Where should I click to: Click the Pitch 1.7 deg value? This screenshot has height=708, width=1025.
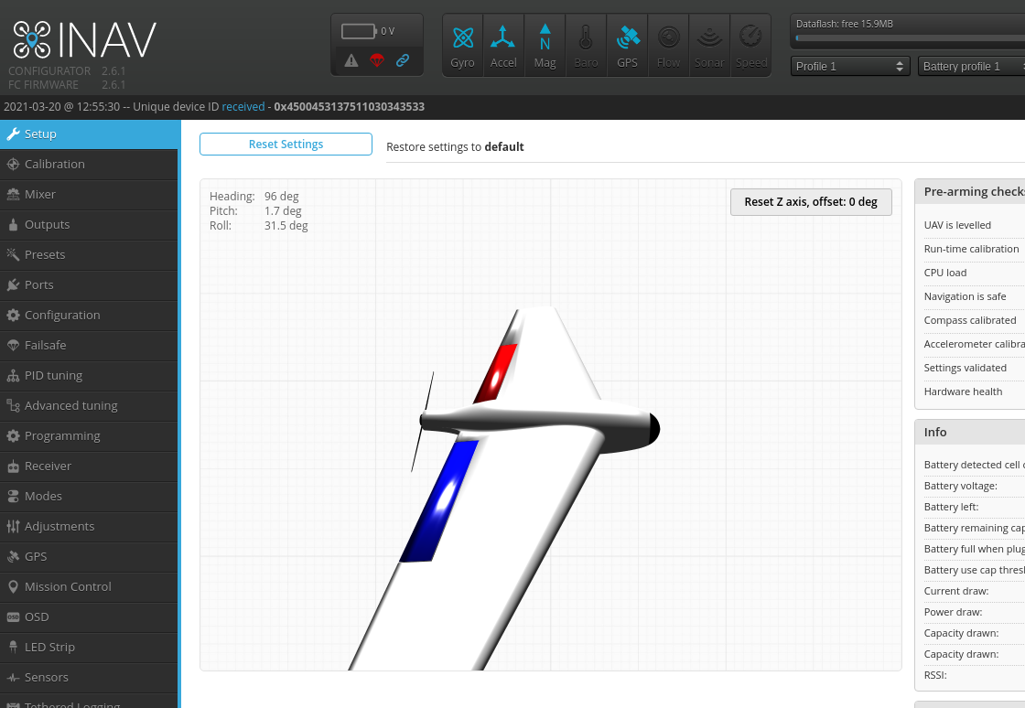pyautogui.click(x=283, y=211)
